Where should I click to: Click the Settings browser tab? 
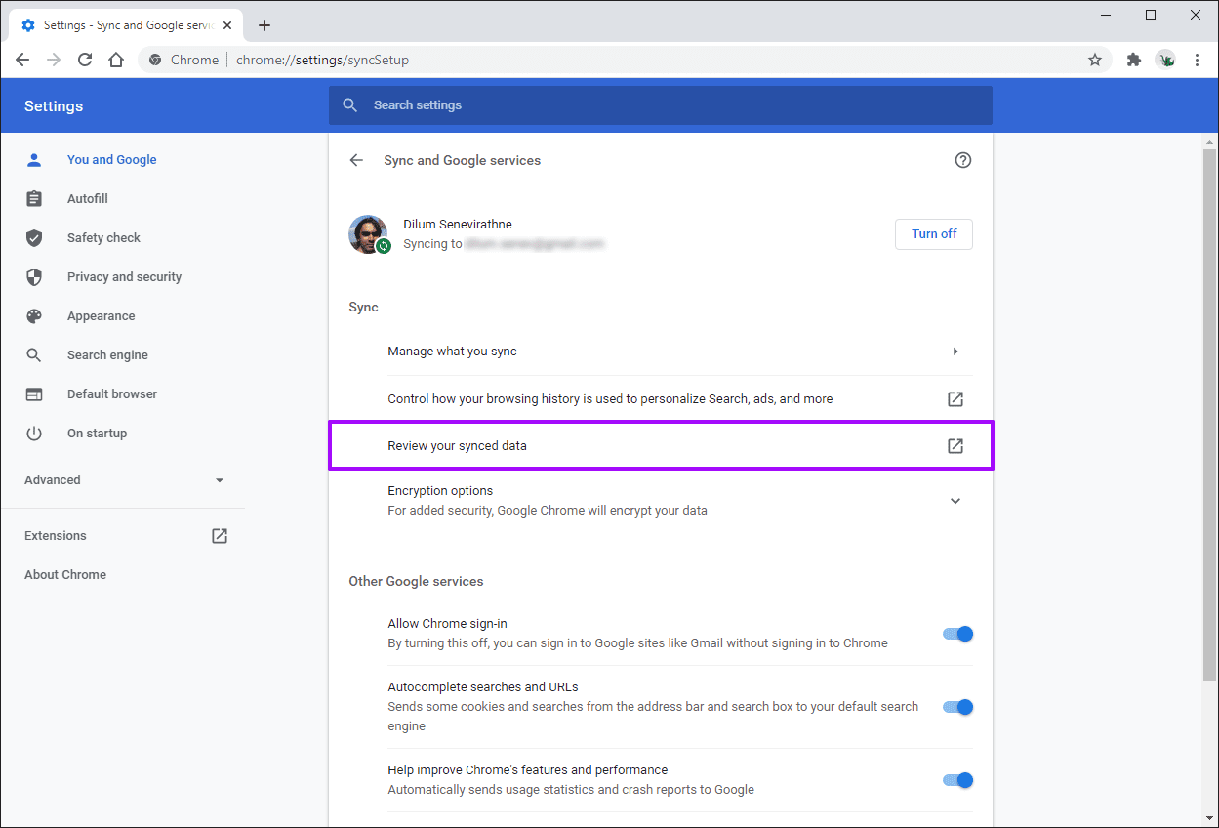[125, 25]
